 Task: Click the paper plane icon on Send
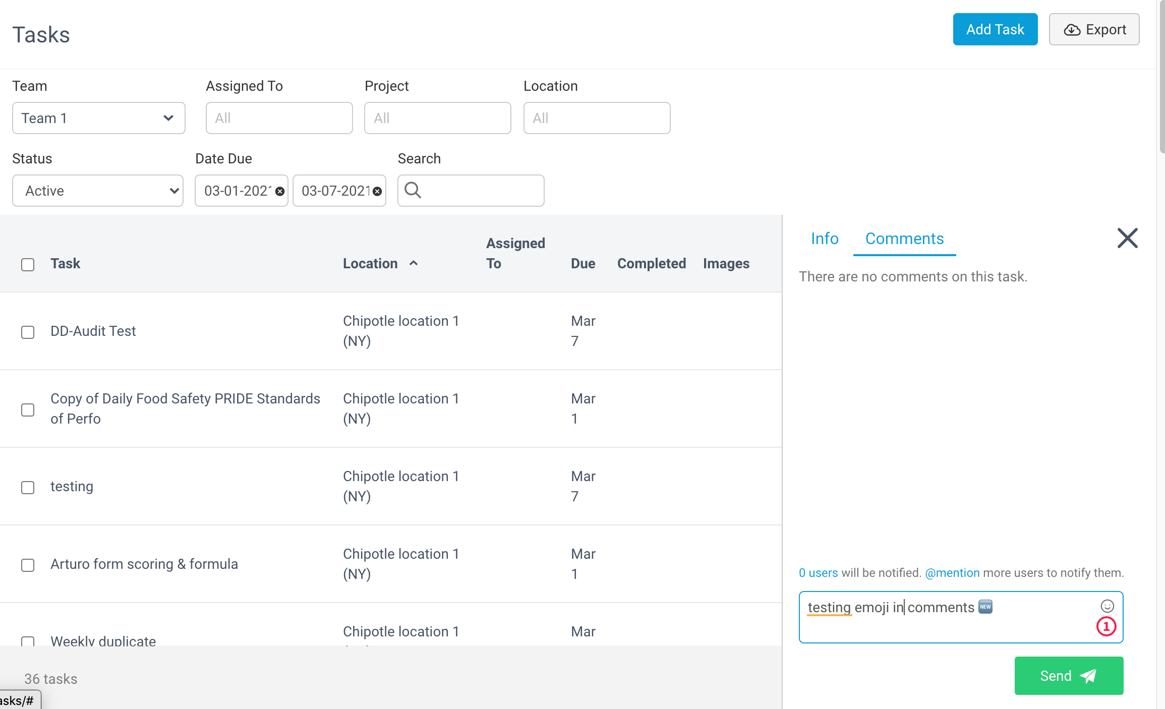(x=1089, y=676)
